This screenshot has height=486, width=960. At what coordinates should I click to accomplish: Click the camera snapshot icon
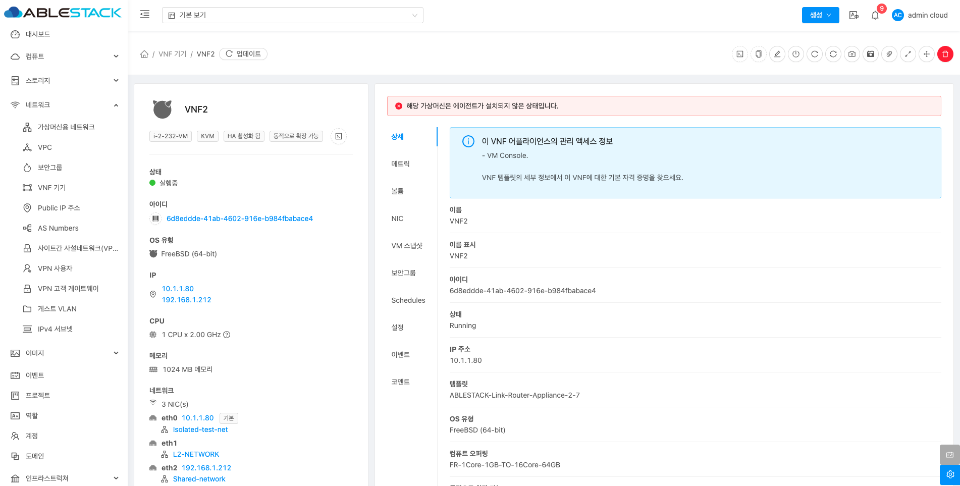click(x=852, y=54)
